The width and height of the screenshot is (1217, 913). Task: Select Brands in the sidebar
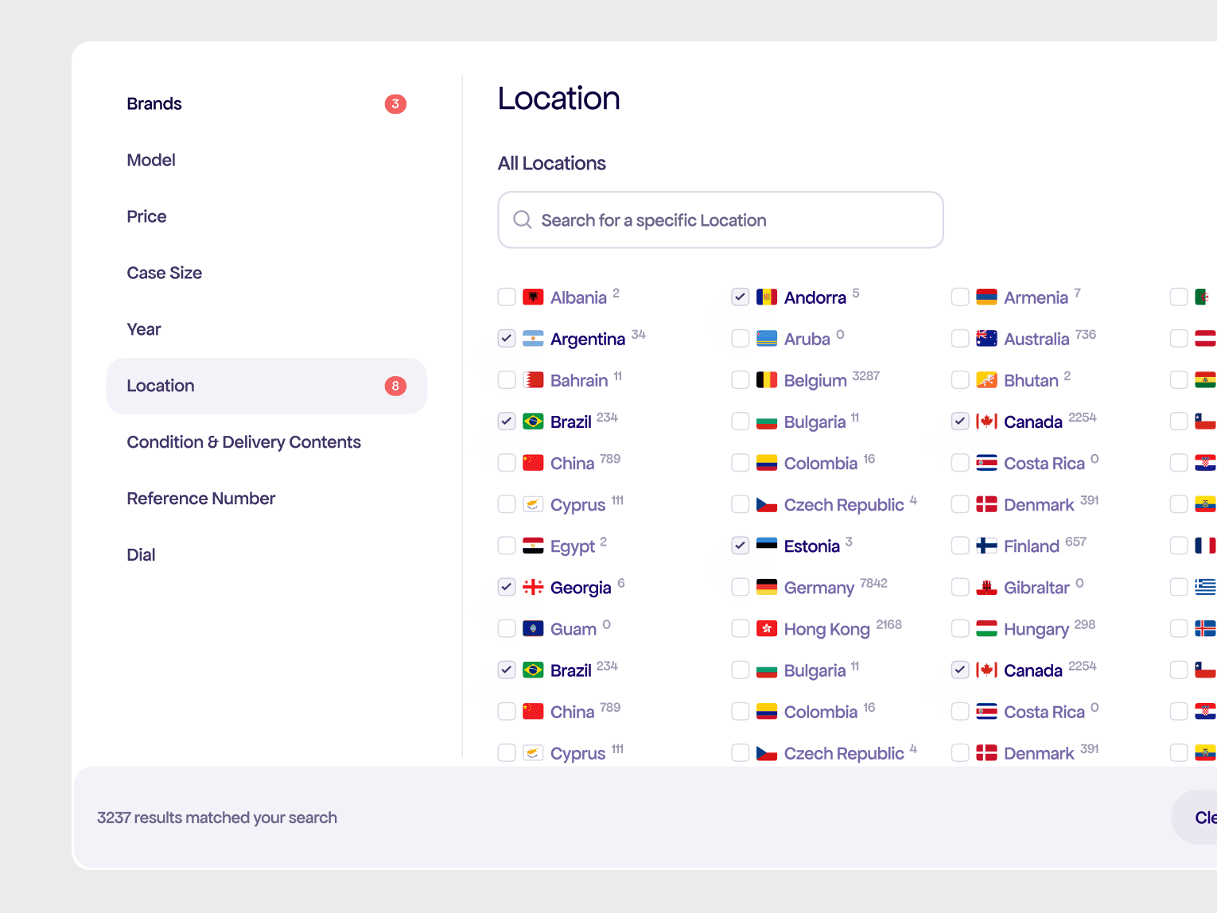[154, 103]
